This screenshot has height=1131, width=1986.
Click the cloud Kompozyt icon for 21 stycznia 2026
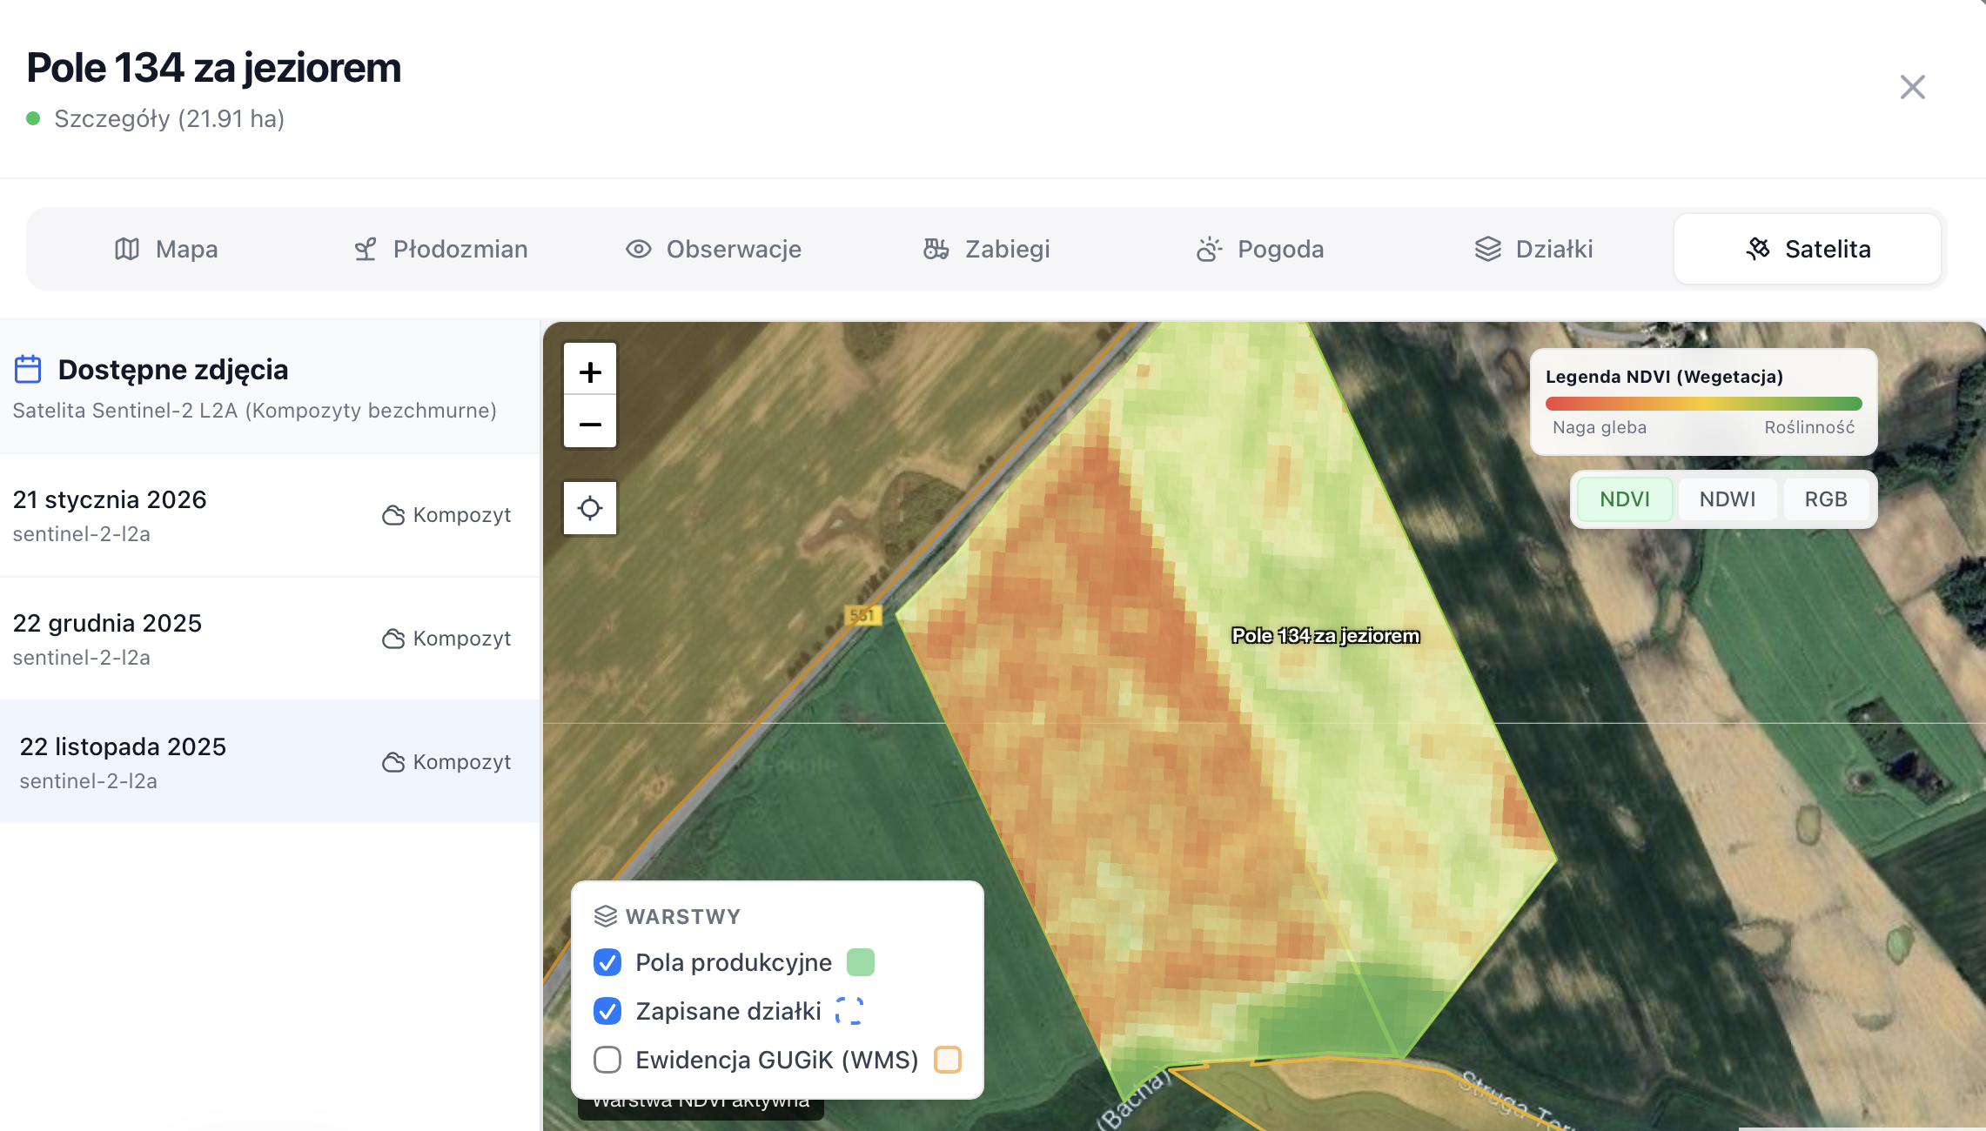coord(392,514)
